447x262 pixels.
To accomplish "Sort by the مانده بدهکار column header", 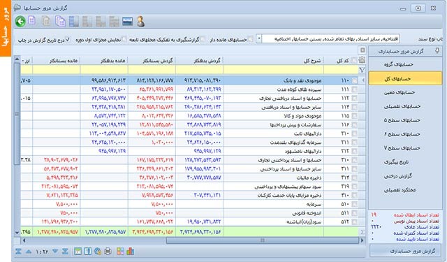I will pos(104,61).
